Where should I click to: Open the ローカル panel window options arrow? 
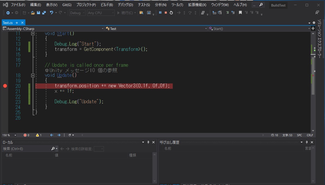pyautogui.click(x=143, y=142)
